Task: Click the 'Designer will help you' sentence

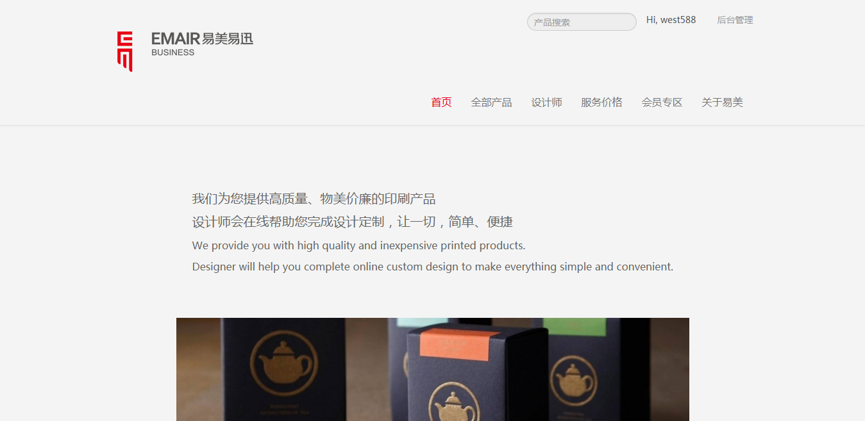Action: (x=433, y=267)
